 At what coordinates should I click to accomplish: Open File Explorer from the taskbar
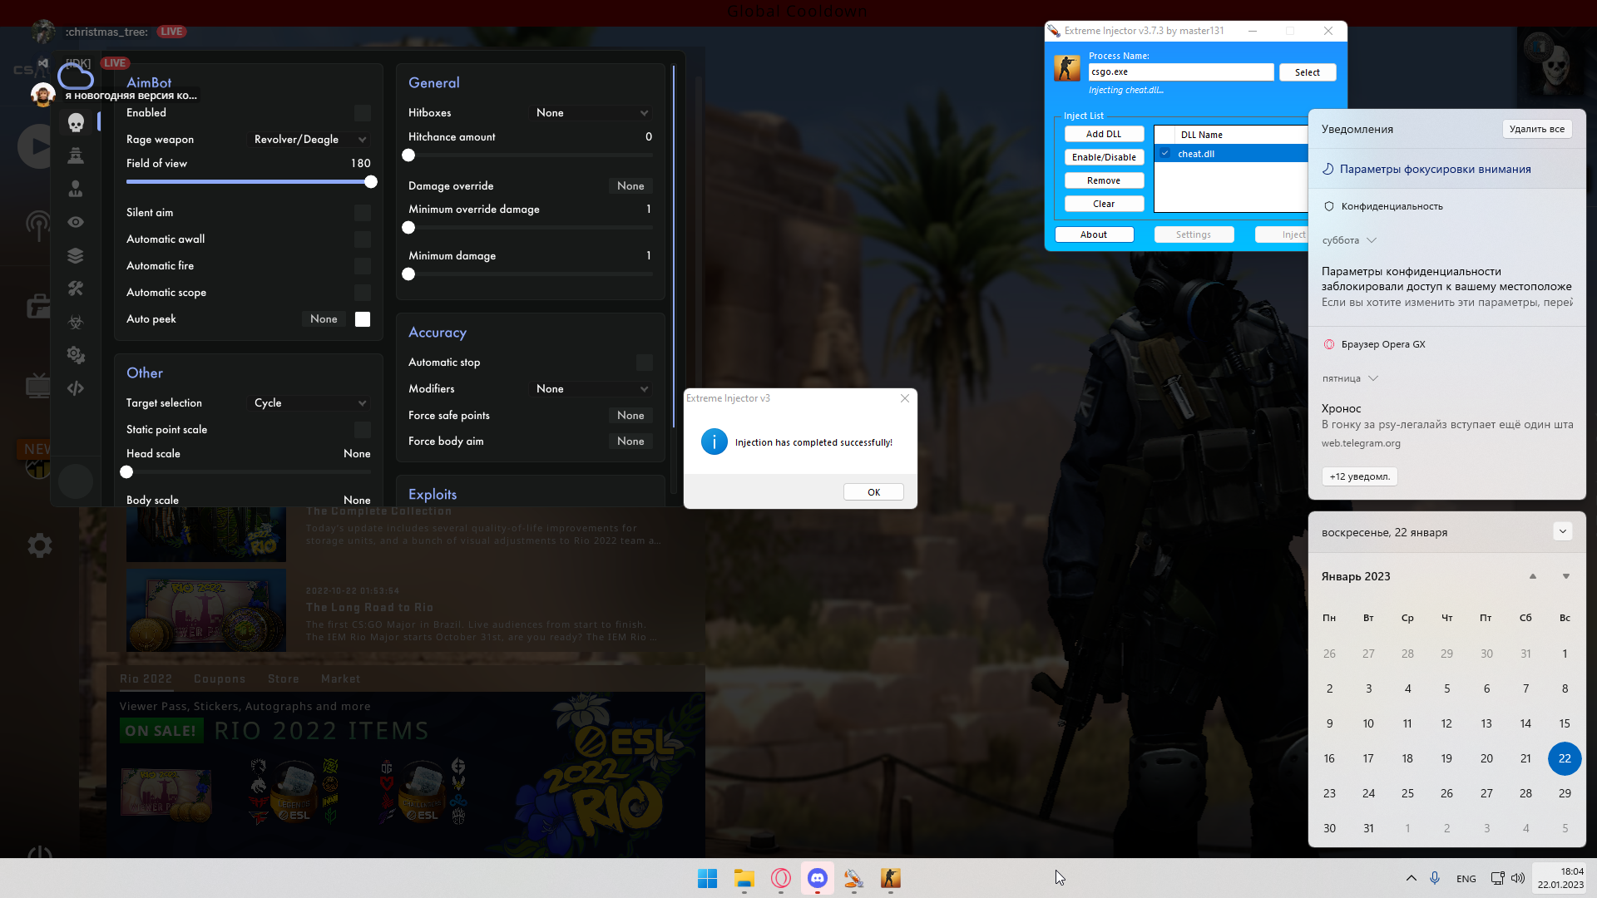(744, 878)
